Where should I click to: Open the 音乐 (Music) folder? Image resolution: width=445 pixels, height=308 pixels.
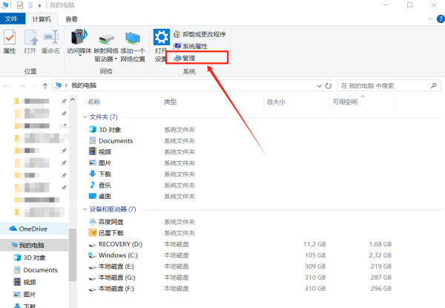[105, 185]
